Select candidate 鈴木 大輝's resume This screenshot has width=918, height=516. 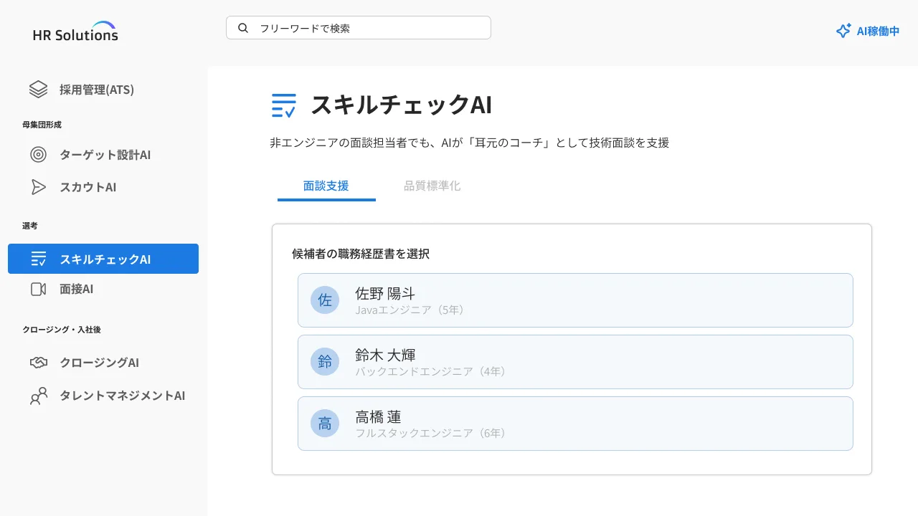point(575,362)
